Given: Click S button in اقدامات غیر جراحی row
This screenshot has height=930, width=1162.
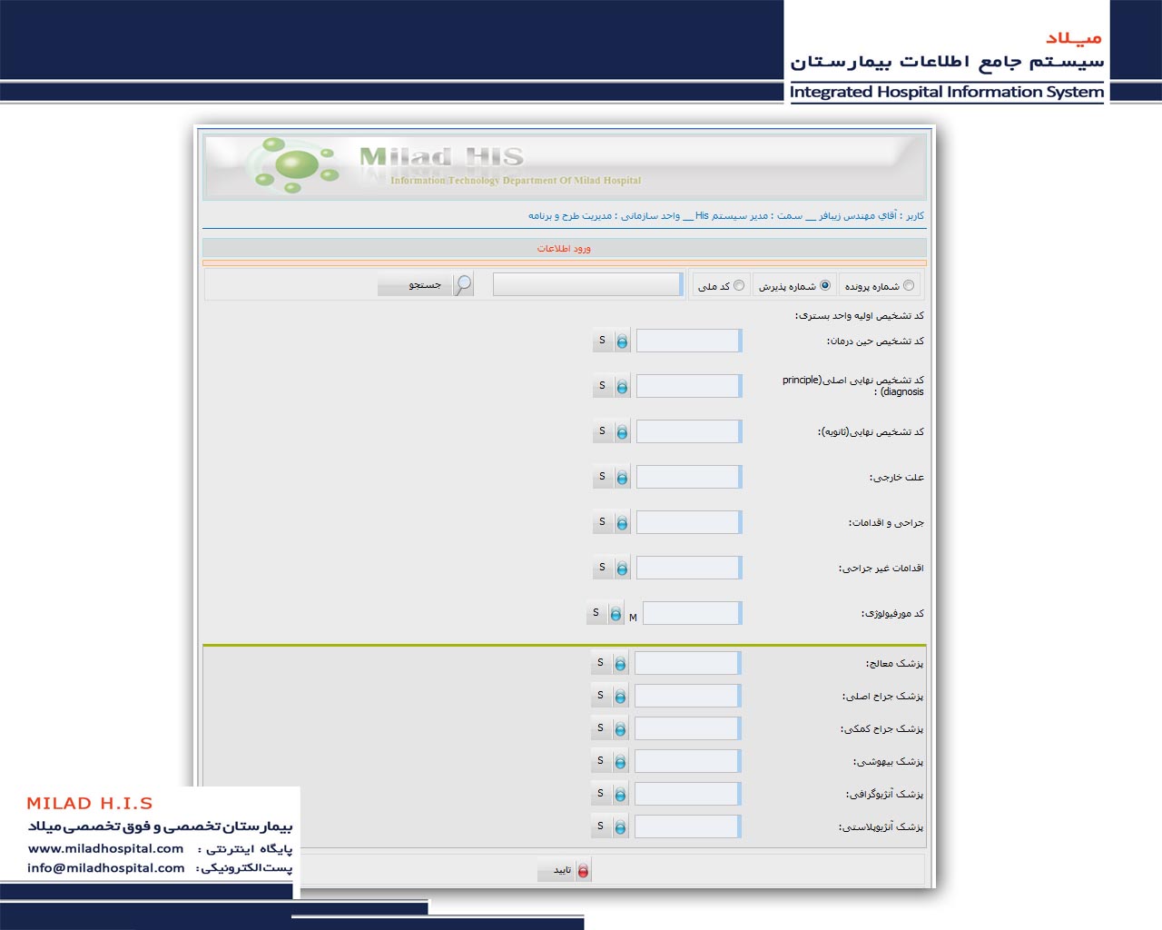Looking at the screenshot, I should 603,568.
